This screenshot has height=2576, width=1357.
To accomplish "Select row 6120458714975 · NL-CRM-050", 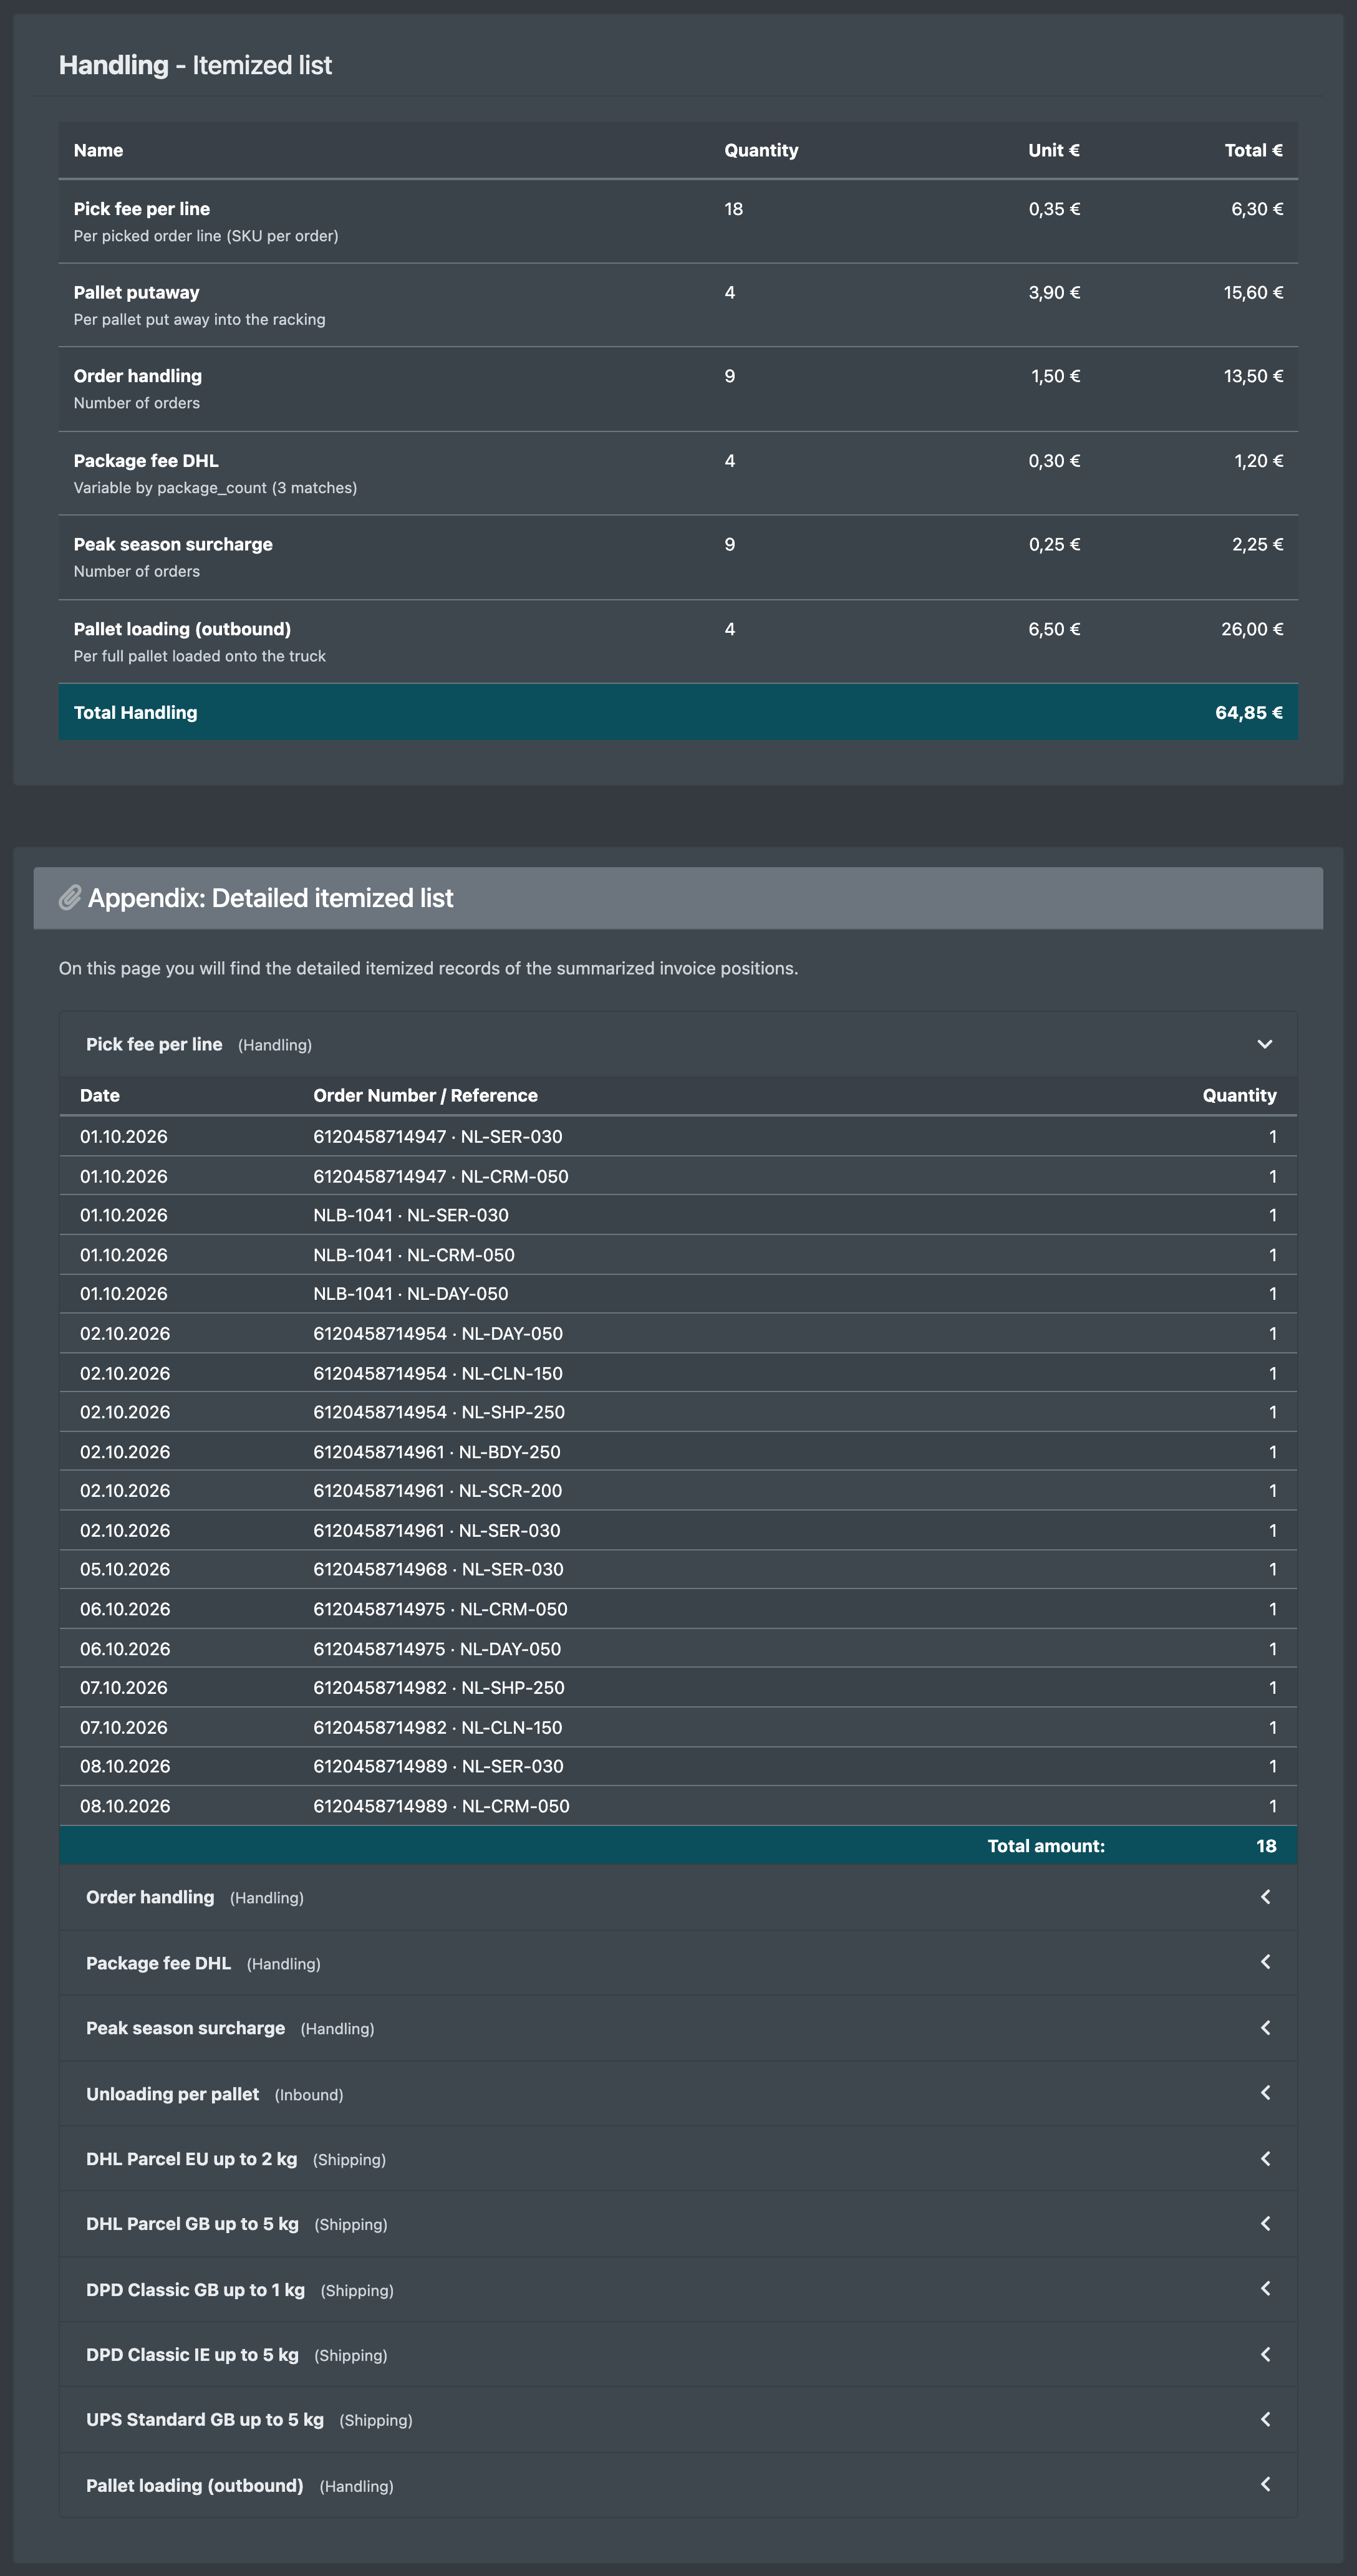I will click(678, 1609).
